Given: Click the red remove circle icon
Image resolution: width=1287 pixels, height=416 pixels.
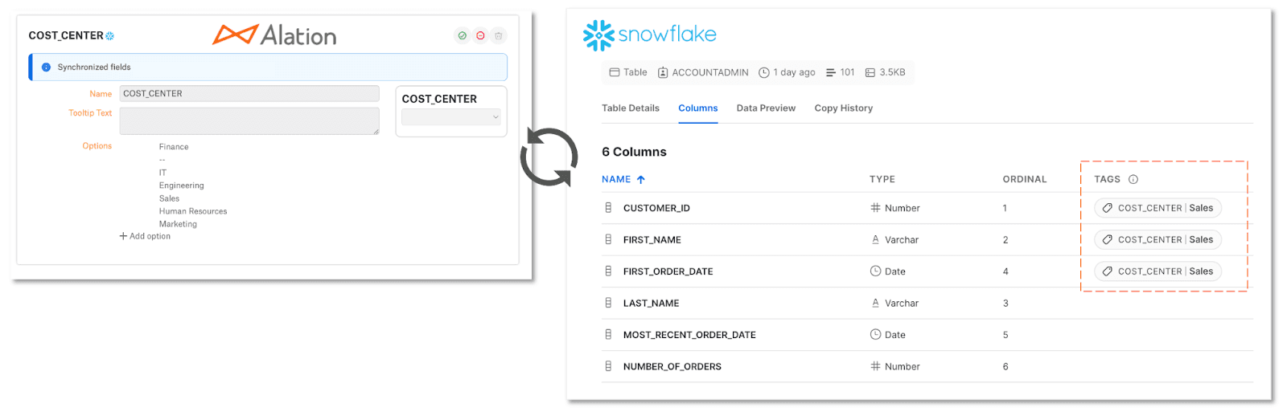Looking at the screenshot, I should [x=480, y=35].
